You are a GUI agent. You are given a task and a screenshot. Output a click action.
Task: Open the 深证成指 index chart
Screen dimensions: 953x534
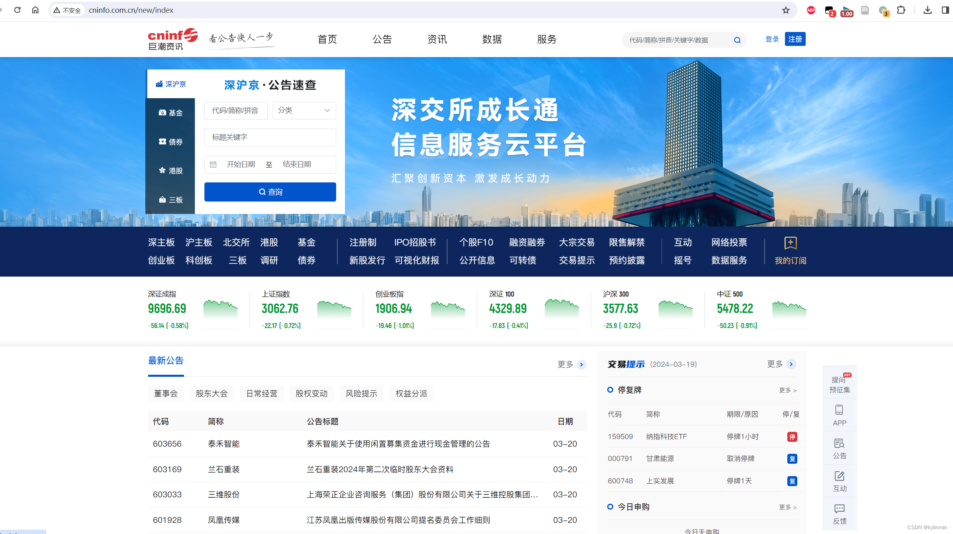click(x=220, y=310)
